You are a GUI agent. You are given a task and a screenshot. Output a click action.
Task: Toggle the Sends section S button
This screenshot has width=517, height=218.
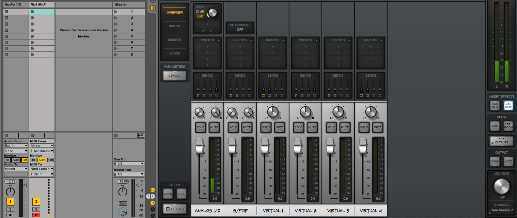(148, 196)
